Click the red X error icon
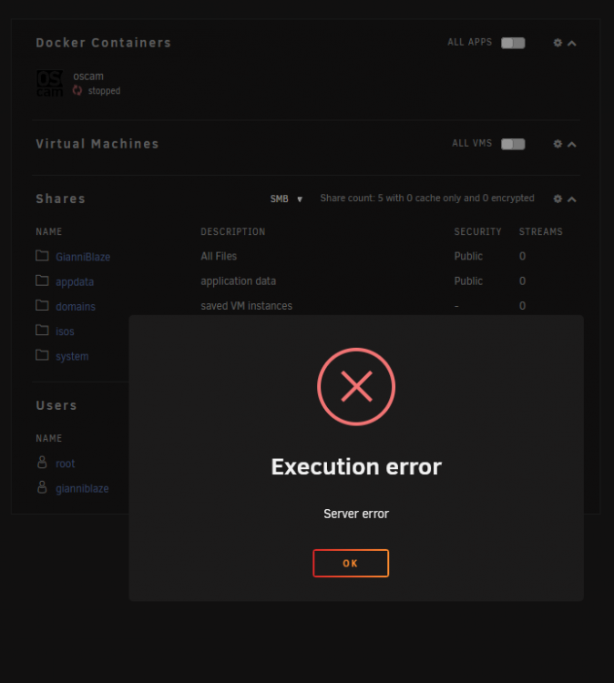 (x=356, y=386)
